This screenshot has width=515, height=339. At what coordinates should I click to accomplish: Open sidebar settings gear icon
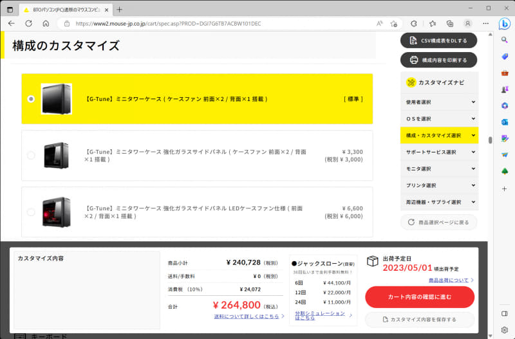point(505,330)
